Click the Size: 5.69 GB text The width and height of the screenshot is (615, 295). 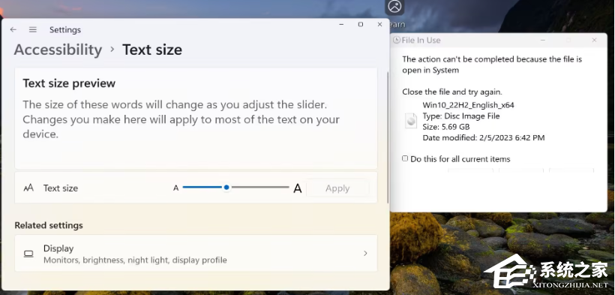pyautogui.click(x=446, y=127)
